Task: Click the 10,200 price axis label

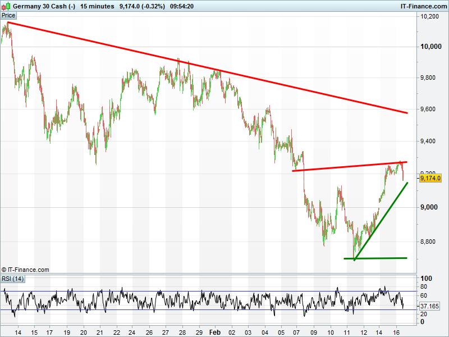Action: pyautogui.click(x=429, y=16)
